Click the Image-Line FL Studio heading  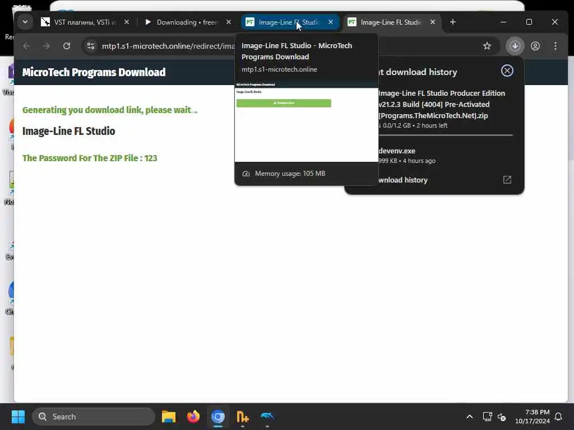pyautogui.click(x=69, y=131)
